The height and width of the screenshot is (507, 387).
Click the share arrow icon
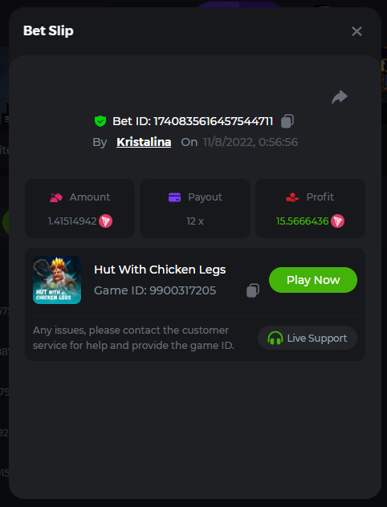(x=340, y=97)
